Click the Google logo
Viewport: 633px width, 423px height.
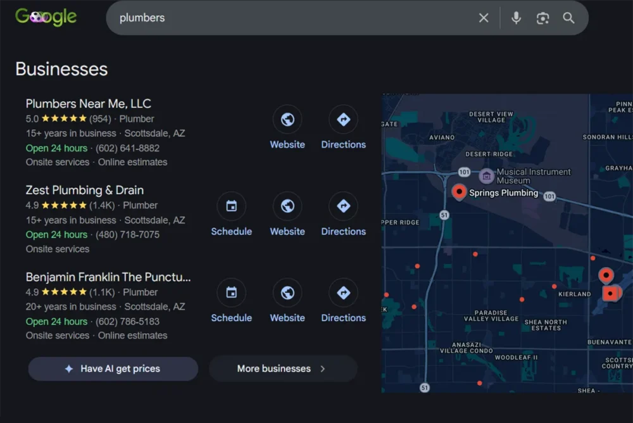click(x=46, y=17)
